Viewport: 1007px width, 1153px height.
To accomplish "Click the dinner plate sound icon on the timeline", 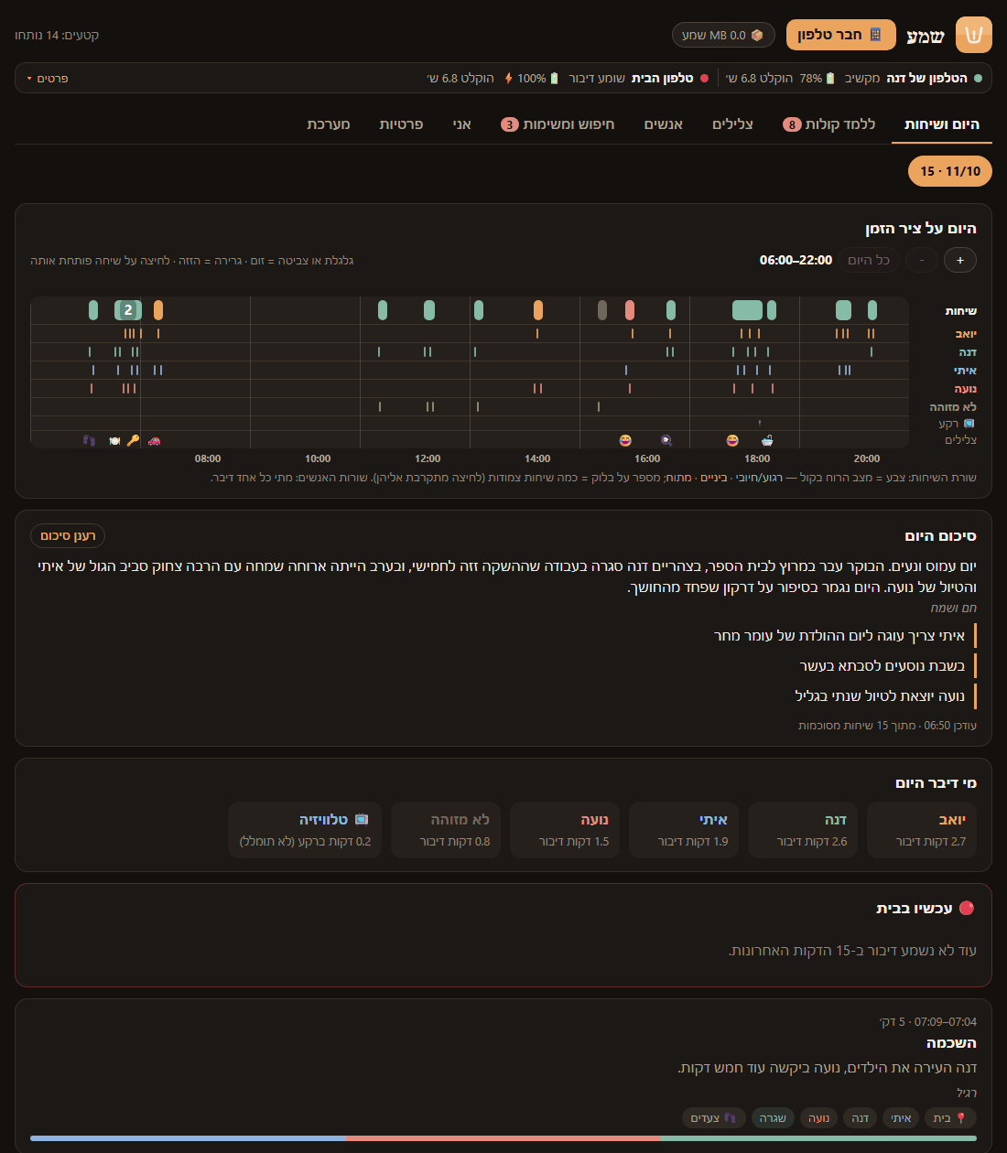I will point(114,440).
